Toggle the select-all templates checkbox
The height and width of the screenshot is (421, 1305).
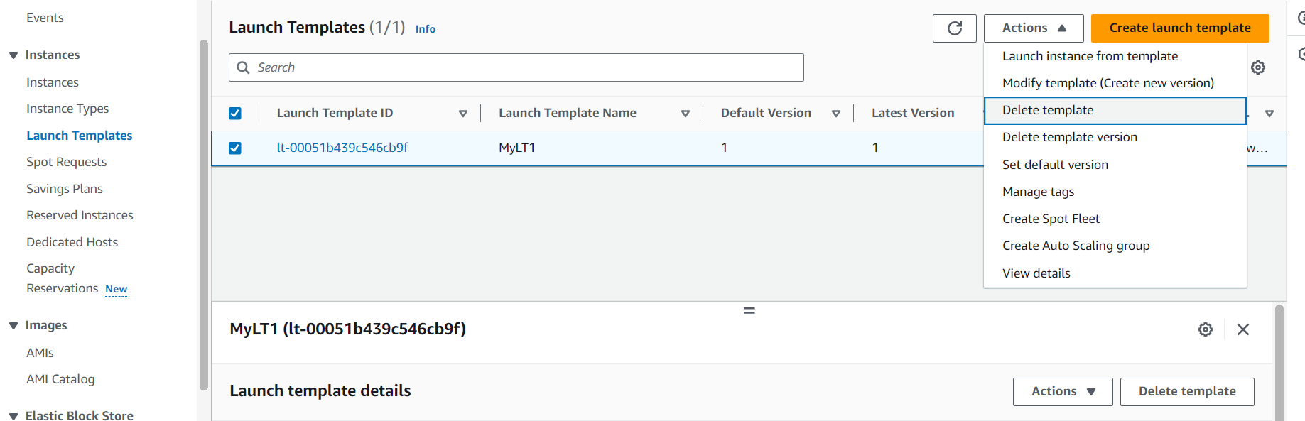click(x=235, y=114)
